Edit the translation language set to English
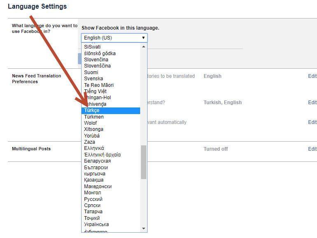The height and width of the screenshot is (238, 317). click(312, 76)
